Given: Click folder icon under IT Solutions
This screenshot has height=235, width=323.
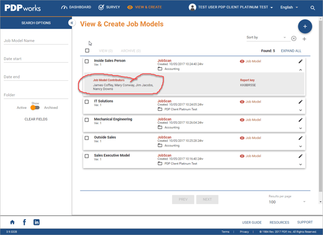Looking at the screenshot, I should pyautogui.click(x=160, y=109).
